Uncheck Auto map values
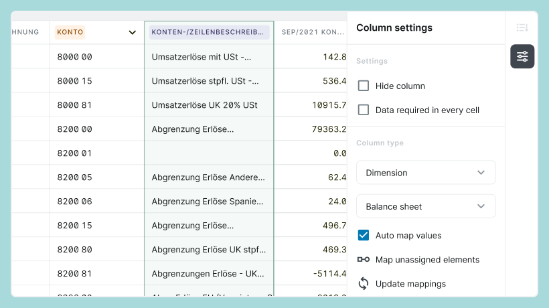Screen dimensions: 549x308 364,235
